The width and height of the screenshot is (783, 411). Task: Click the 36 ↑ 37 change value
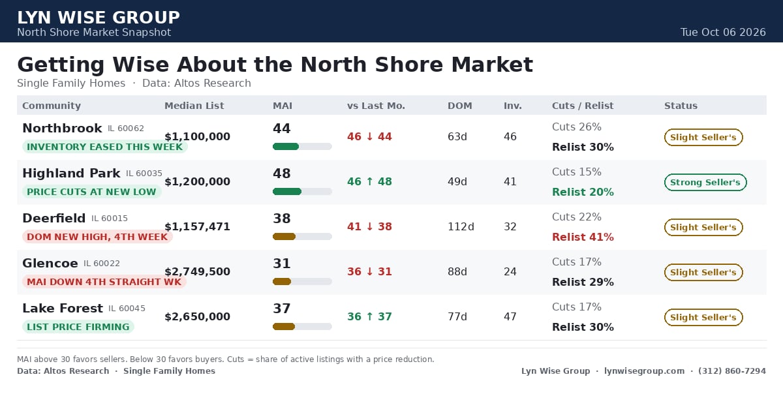point(369,317)
